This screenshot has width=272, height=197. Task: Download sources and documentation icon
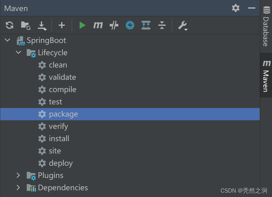click(x=42, y=26)
